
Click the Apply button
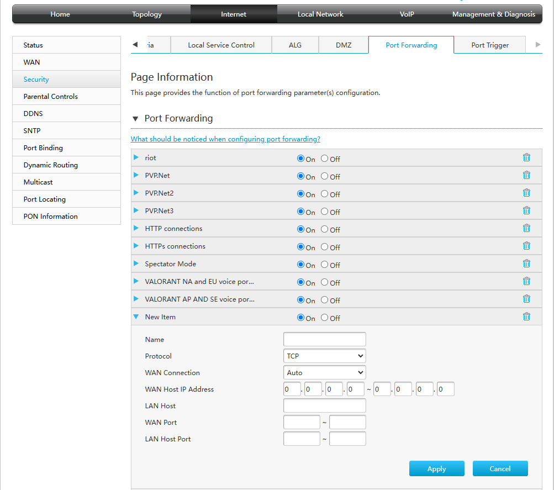[x=436, y=468]
